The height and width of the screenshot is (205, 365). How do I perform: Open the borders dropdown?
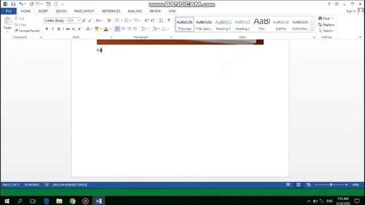pos(168,29)
